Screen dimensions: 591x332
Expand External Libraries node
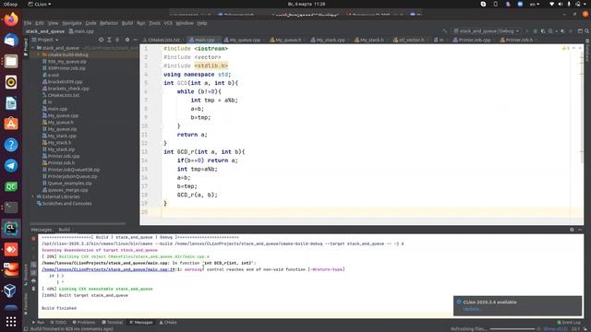[x=33, y=196]
